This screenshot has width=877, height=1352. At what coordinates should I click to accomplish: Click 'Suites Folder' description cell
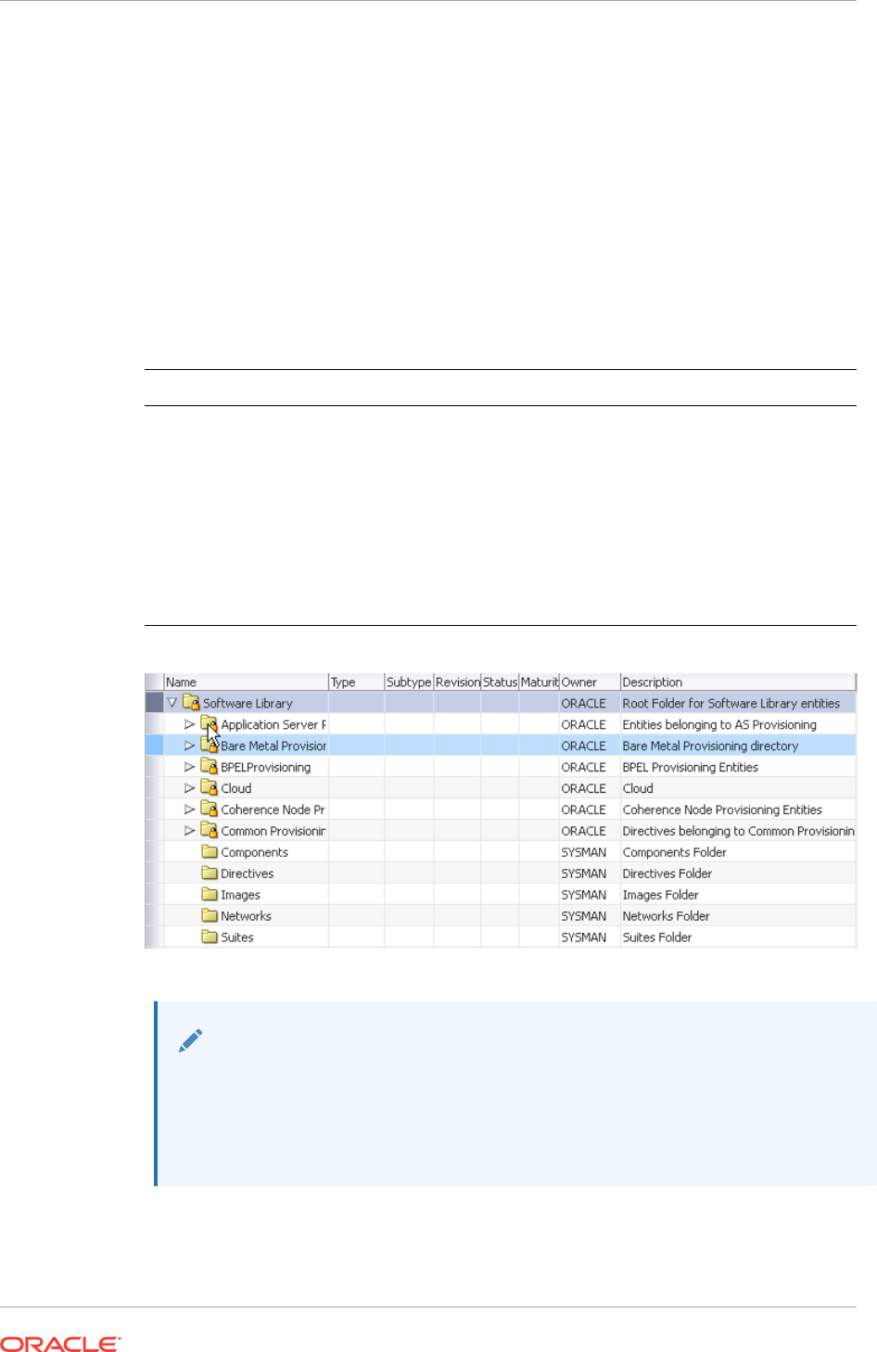(657, 938)
